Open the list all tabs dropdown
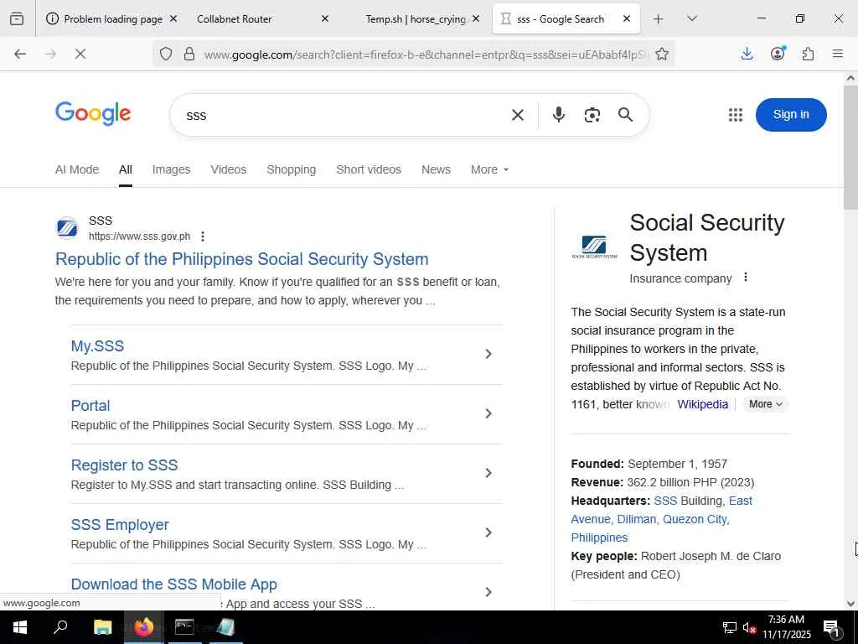Viewport: 858px width, 644px height. (x=691, y=18)
